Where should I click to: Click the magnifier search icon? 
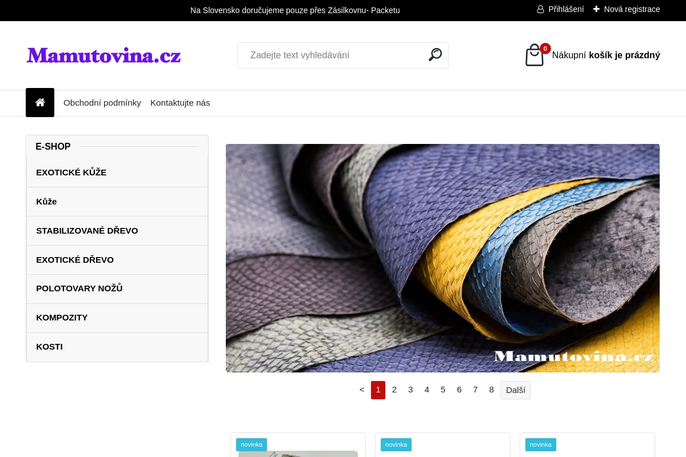tap(435, 55)
